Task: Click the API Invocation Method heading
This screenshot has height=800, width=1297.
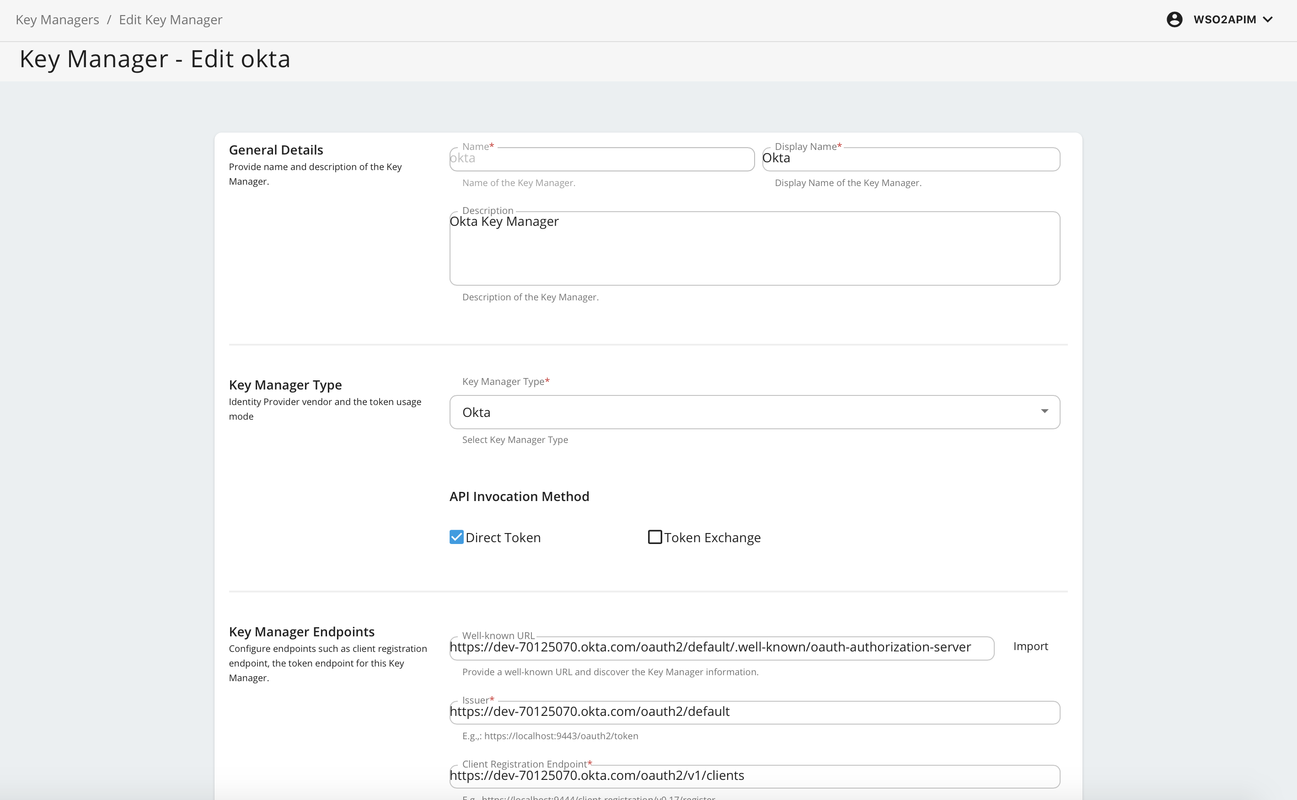Action: click(519, 496)
